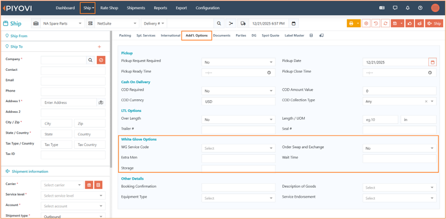This screenshot has height=219, width=446.
Task: Open the NA Spare Parts location dropdown
Action: [62, 24]
